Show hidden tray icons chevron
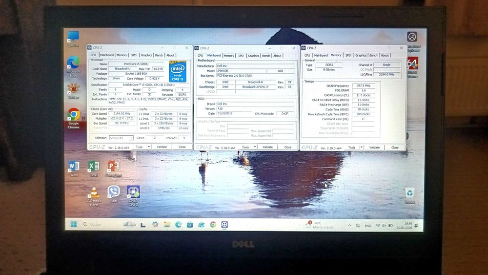 click(x=349, y=225)
